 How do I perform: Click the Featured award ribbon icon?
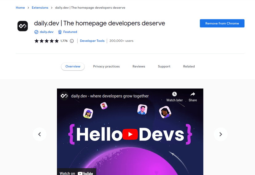60,32
